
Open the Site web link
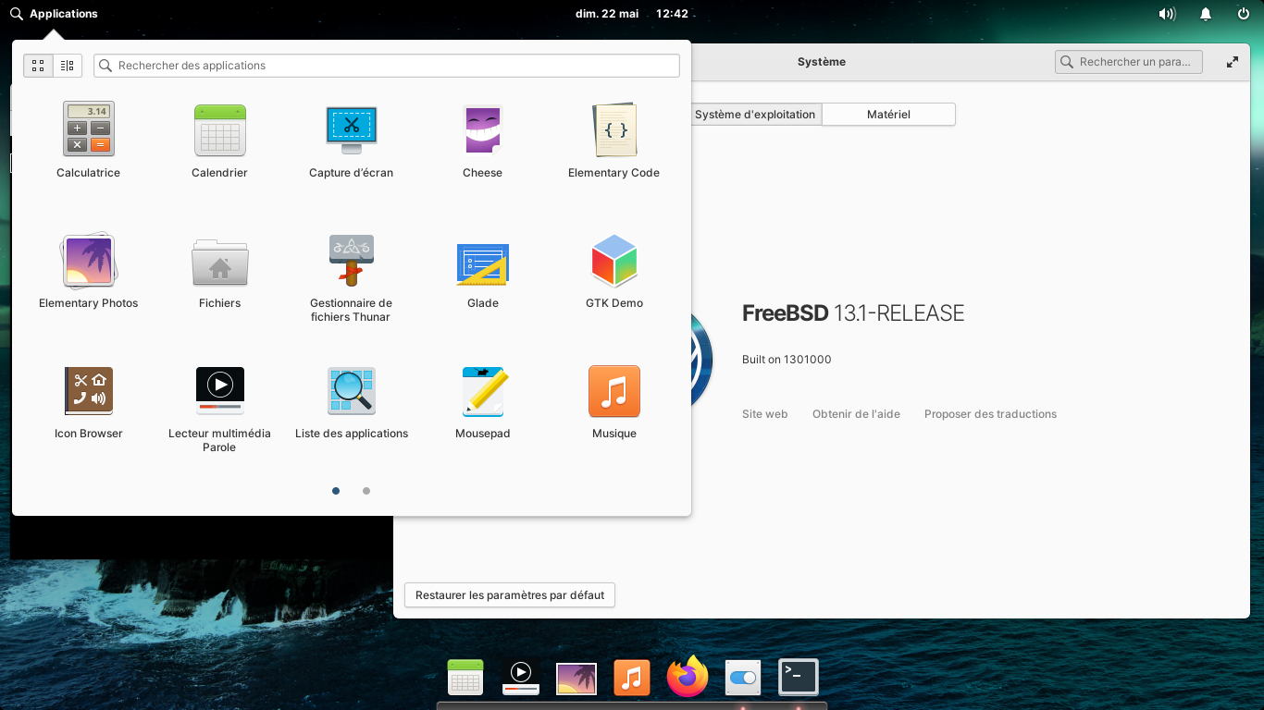click(x=764, y=414)
